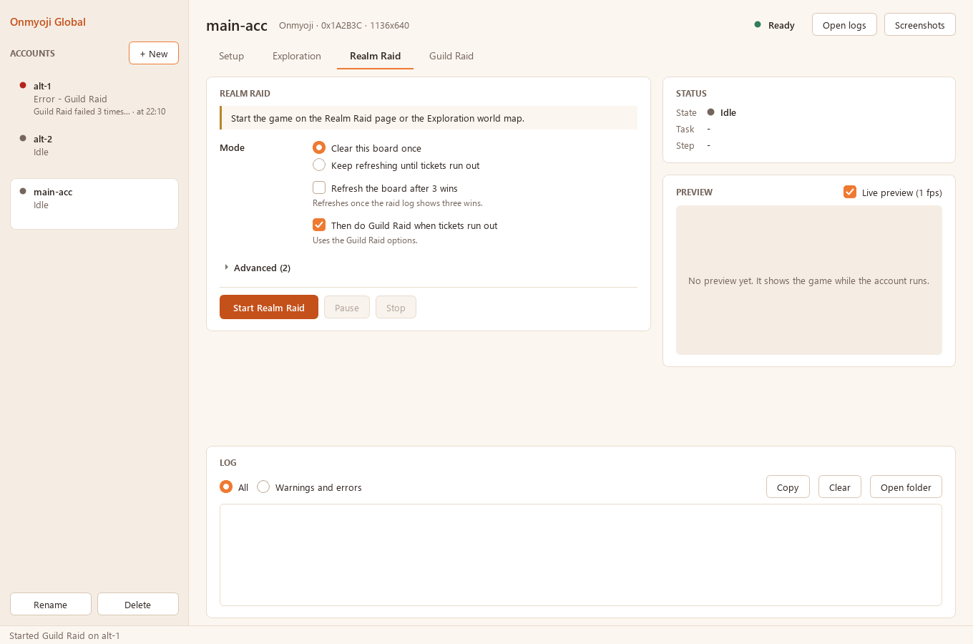Click Start Realm Raid

tap(269, 308)
